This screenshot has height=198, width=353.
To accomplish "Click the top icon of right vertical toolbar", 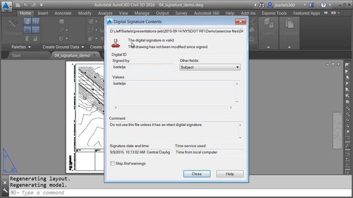I will [347, 65].
